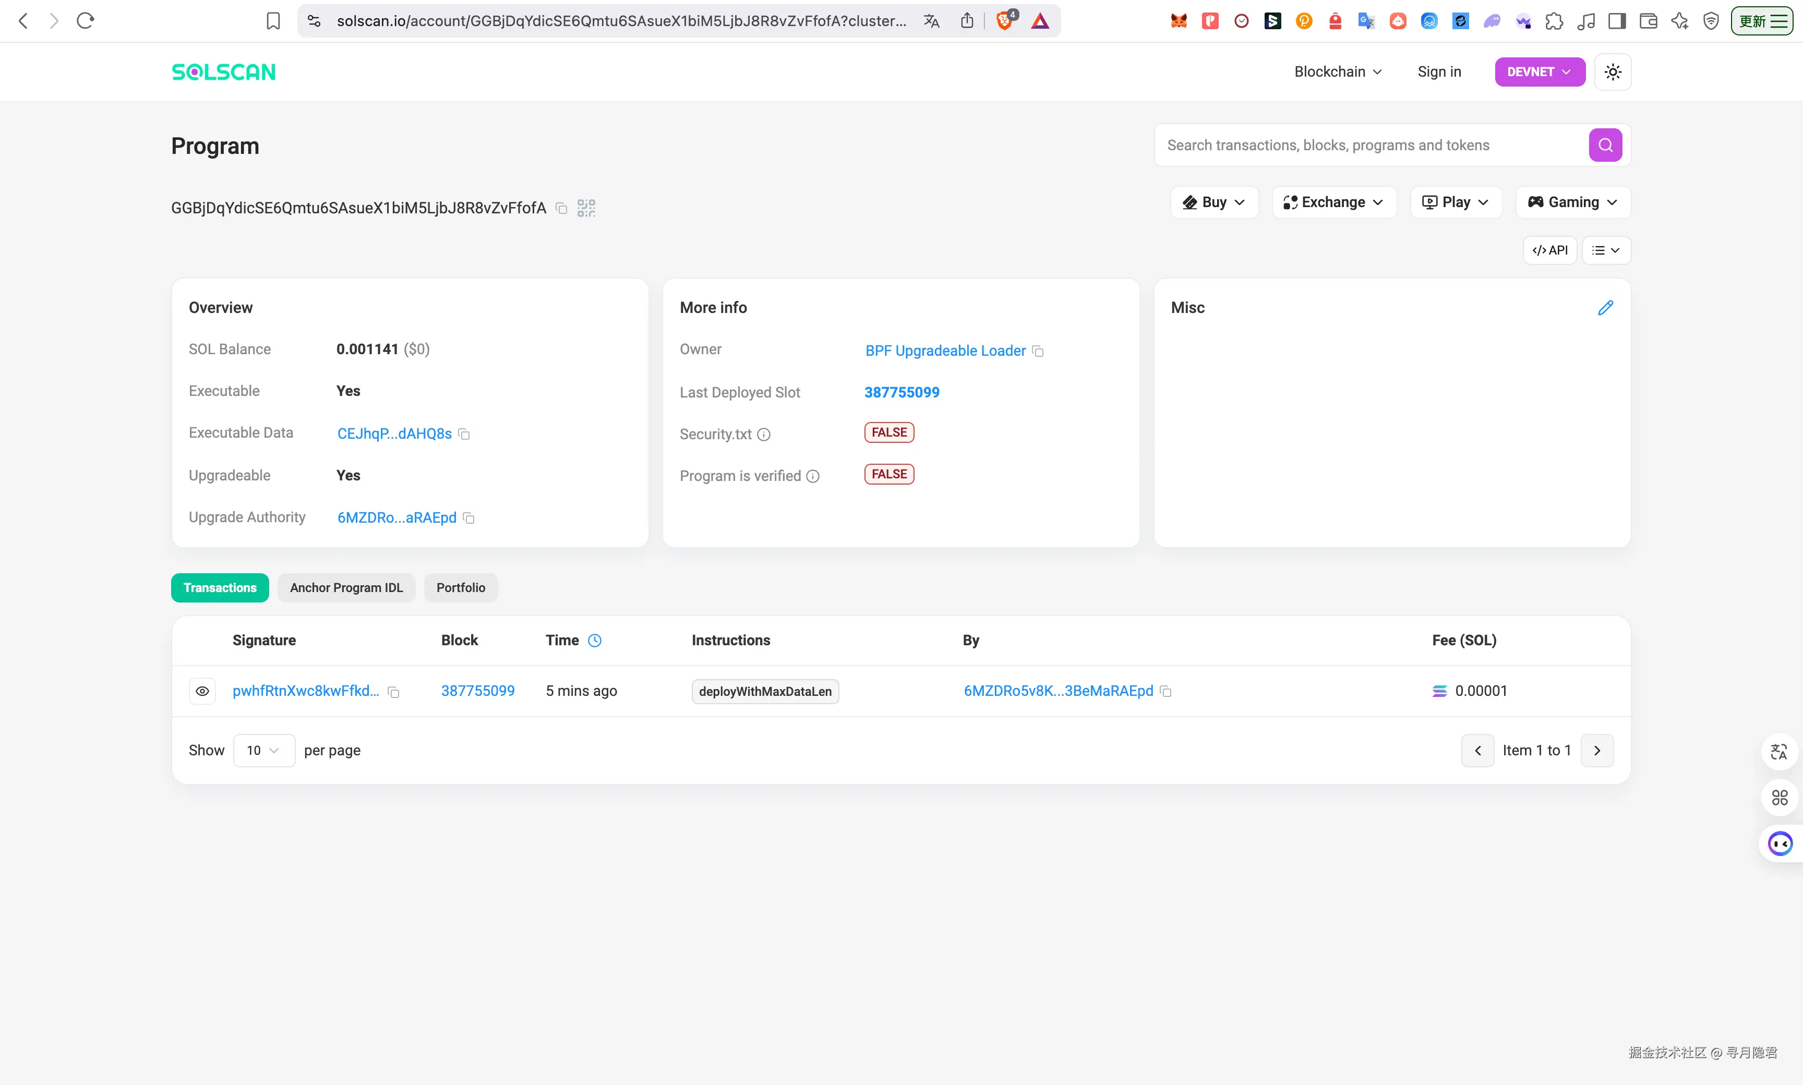1803x1085 pixels.
Task: Open list options dropdown beside API
Action: pos(1606,250)
